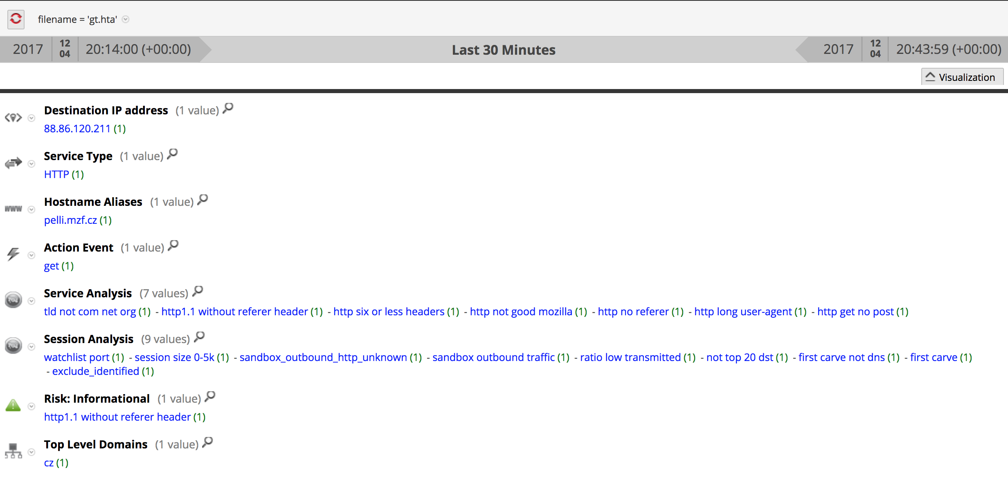
Task: Toggle the Service Type options chevron
Action: (31, 164)
